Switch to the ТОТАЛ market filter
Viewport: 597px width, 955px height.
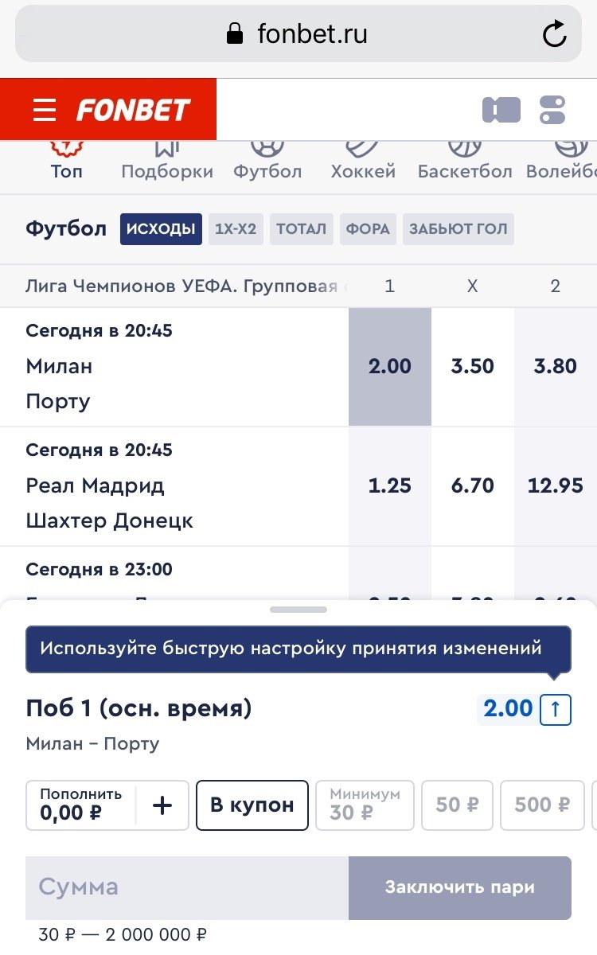(301, 229)
